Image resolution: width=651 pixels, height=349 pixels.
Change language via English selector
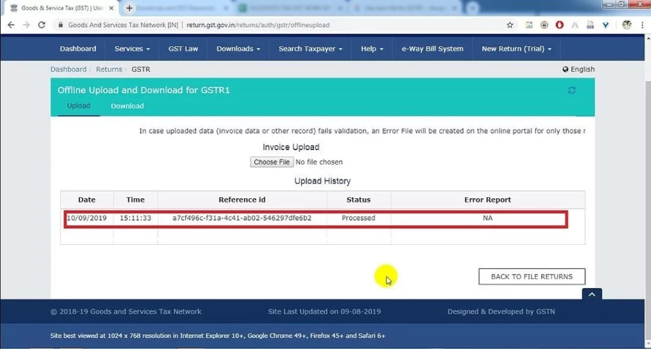[x=579, y=69]
